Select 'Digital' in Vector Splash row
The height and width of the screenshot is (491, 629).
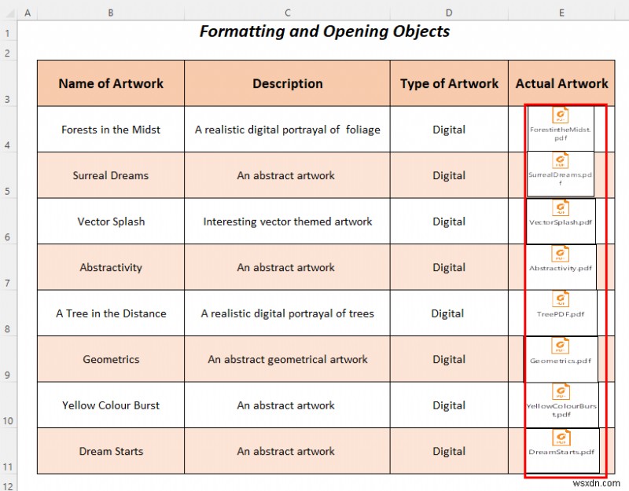coord(449,222)
